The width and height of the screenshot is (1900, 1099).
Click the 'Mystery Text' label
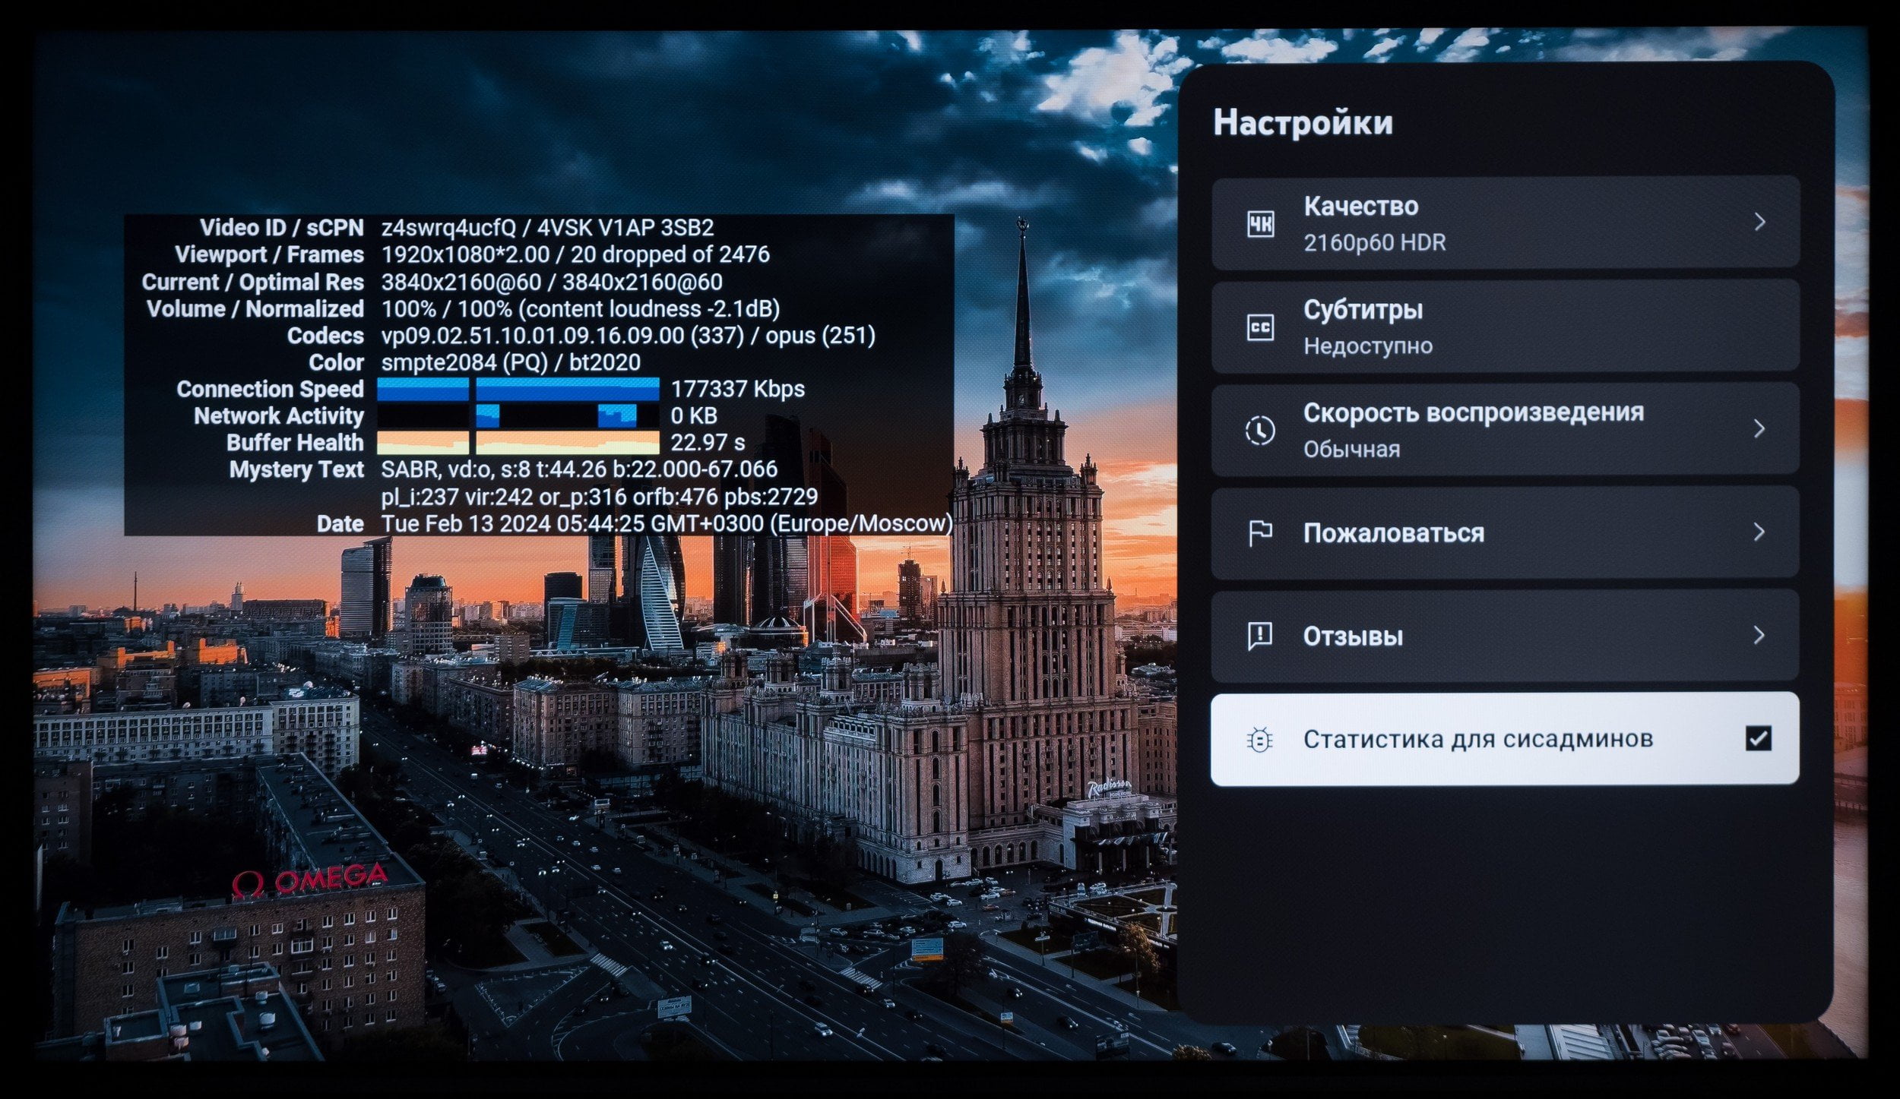pyautogui.click(x=296, y=470)
